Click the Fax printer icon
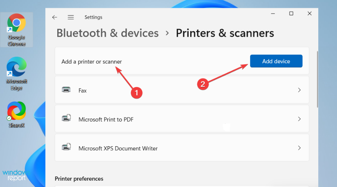 66,90
